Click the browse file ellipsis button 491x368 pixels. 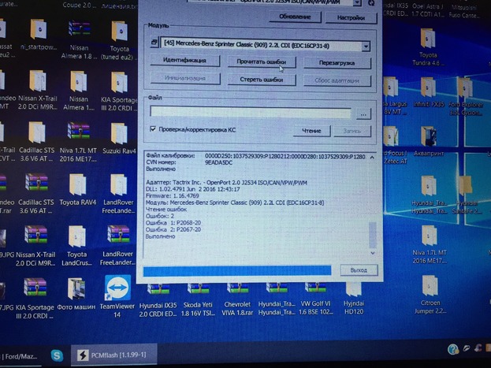(366, 113)
